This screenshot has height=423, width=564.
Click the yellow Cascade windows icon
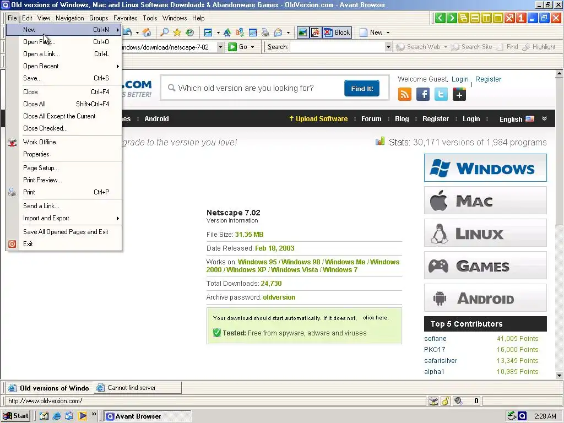pos(463,18)
